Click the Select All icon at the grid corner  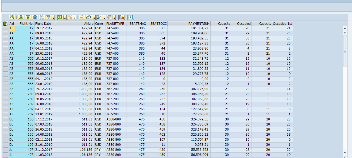pos(5,24)
